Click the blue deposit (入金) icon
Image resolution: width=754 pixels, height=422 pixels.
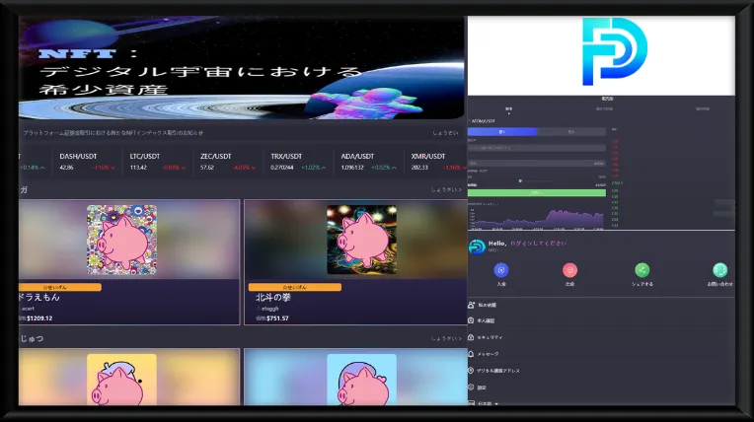click(x=501, y=270)
